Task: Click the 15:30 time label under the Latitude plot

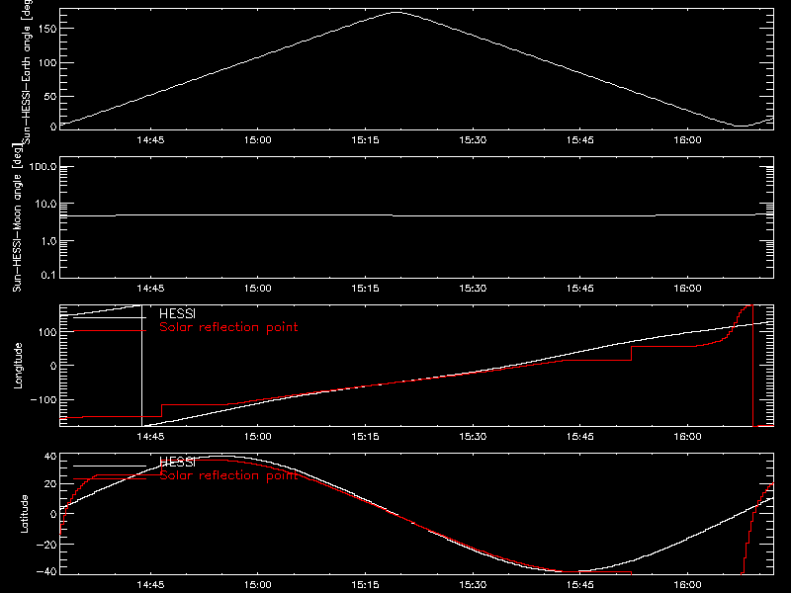Action: (x=473, y=584)
